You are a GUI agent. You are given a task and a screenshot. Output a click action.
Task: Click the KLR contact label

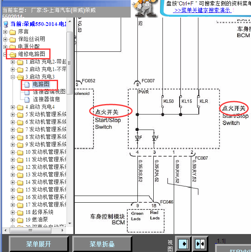coord(204,101)
